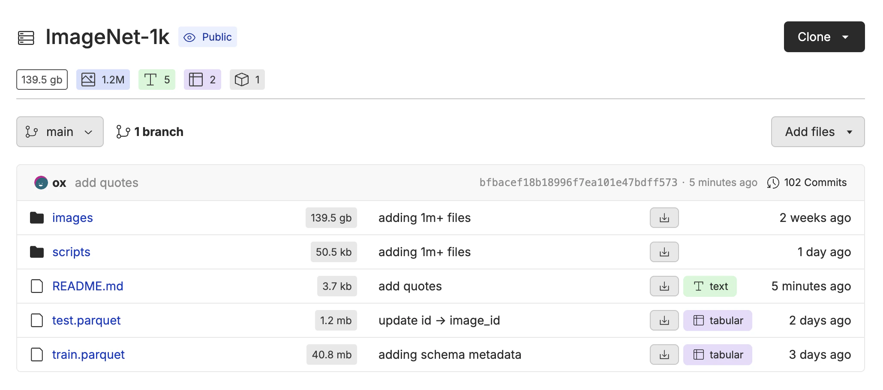Expand the Add files dropdown
Screen dimensions: 883x390
click(x=817, y=132)
